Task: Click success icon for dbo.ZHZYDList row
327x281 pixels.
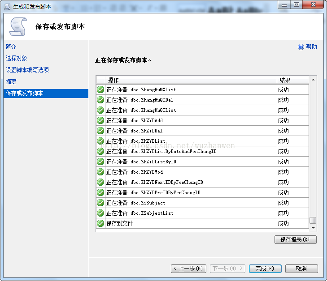Action: click(x=100, y=141)
